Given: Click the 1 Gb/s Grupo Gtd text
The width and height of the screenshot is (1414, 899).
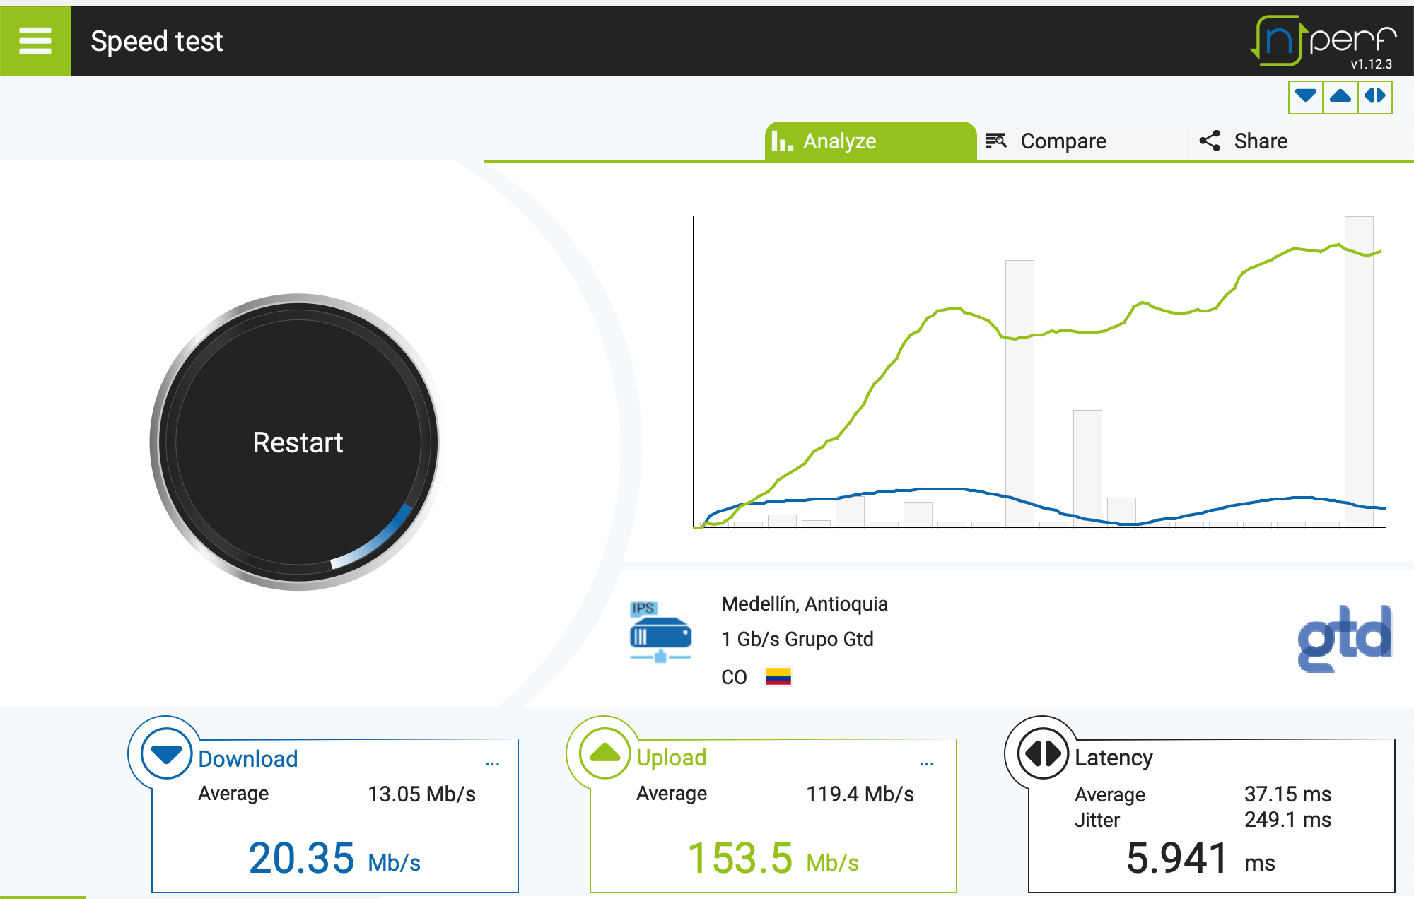Looking at the screenshot, I should (x=797, y=639).
